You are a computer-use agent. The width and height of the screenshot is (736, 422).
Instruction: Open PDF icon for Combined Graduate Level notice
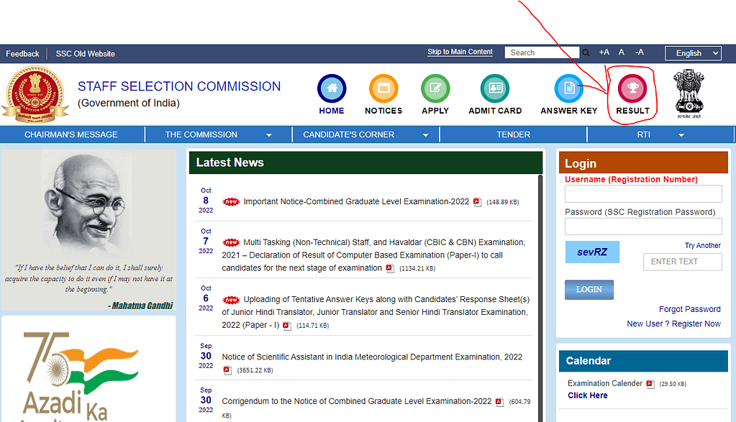[478, 202]
